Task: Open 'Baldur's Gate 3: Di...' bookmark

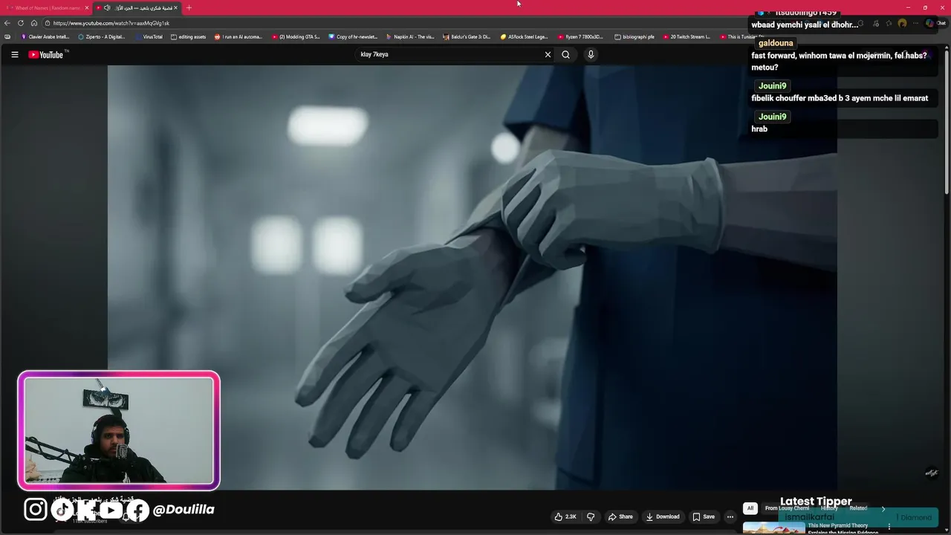Action: 467,36
